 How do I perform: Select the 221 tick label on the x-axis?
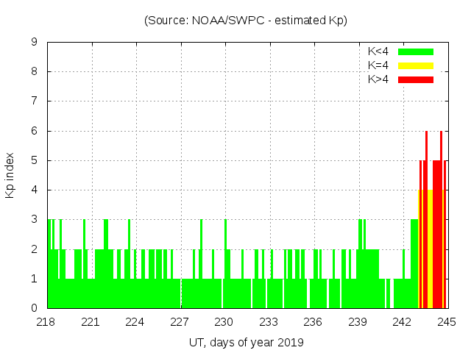[91, 322]
